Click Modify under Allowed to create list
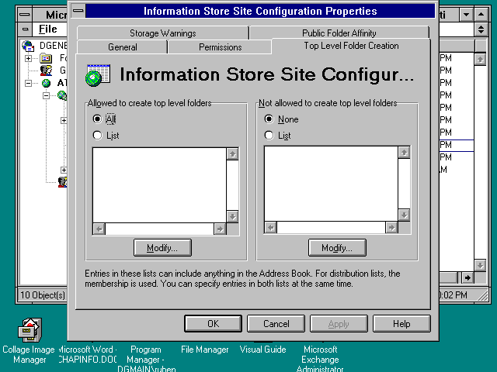 point(162,248)
